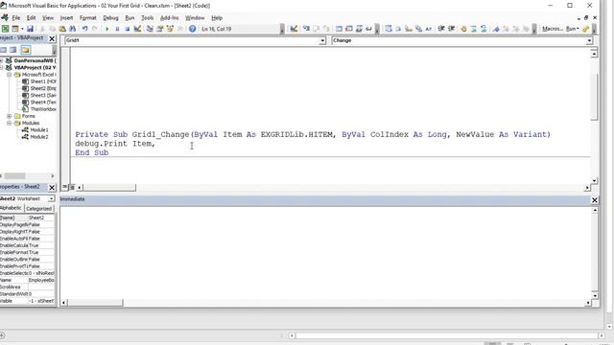
Task: Open Project Explorer via toolbar icon
Action: pos(150,29)
